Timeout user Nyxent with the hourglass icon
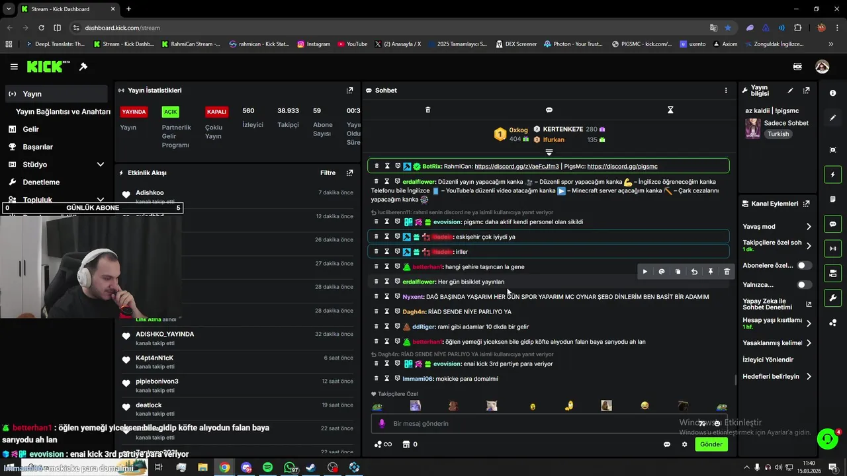 click(387, 297)
